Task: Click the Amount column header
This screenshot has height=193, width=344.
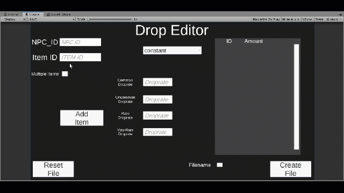Action: [x=254, y=41]
